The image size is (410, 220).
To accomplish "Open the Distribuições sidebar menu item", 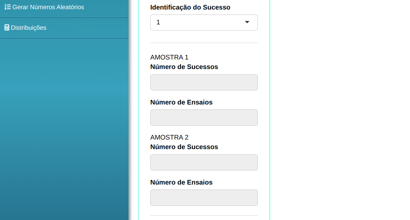I will tap(29, 28).
